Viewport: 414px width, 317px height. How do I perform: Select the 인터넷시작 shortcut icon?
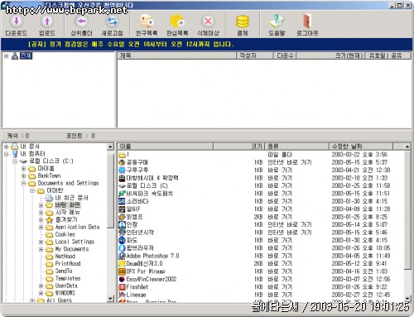pos(122,233)
